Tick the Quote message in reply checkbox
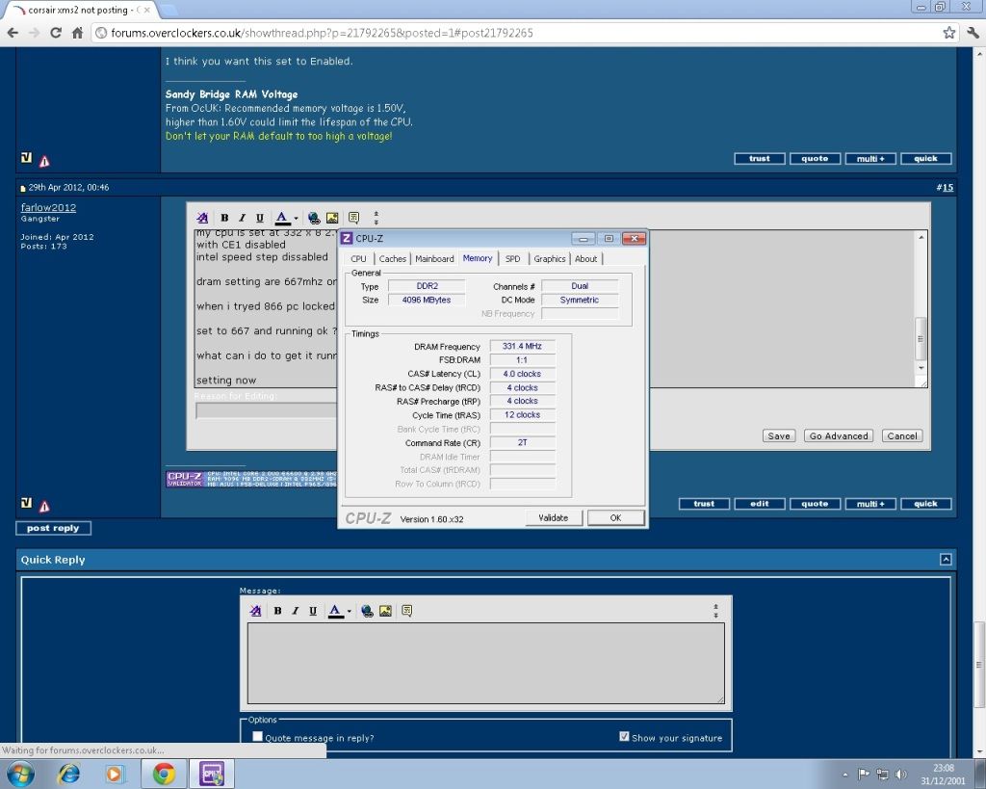This screenshot has width=986, height=789. tap(257, 737)
